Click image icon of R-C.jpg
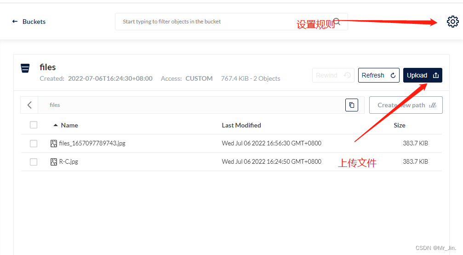The image size is (463, 255). click(53, 161)
